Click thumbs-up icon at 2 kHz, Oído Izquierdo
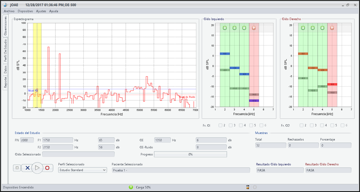The image size is (360, 192). point(225,28)
